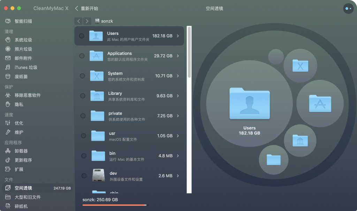357x211 pixels.
Task: Expand the bin folder chevron
Action: pos(178,156)
